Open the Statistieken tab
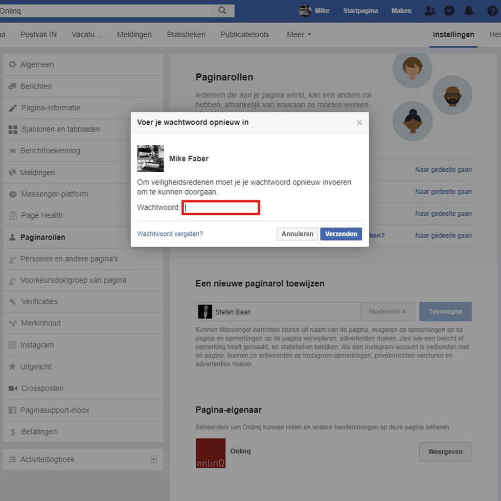The height and width of the screenshot is (501, 501). [186, 35]
